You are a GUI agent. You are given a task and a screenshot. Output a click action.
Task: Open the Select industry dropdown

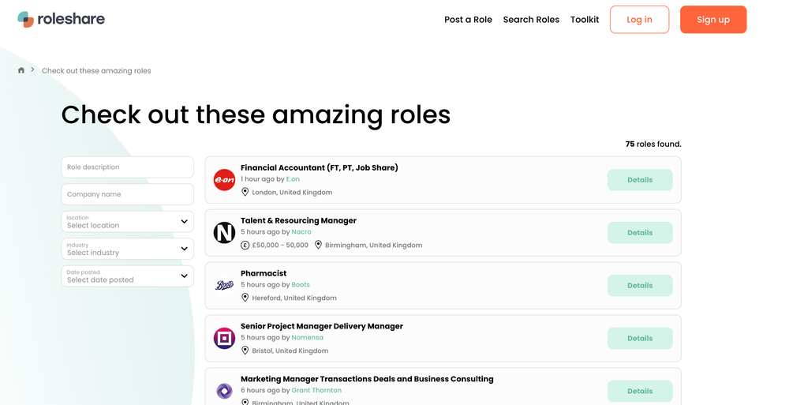[x=127, y=249]
